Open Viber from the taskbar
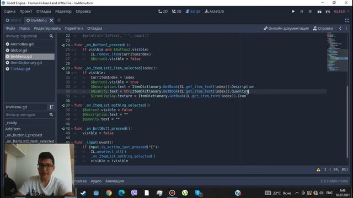Image resolution: width=353 pixels, height=198 pixels. (x=134, y=193)
